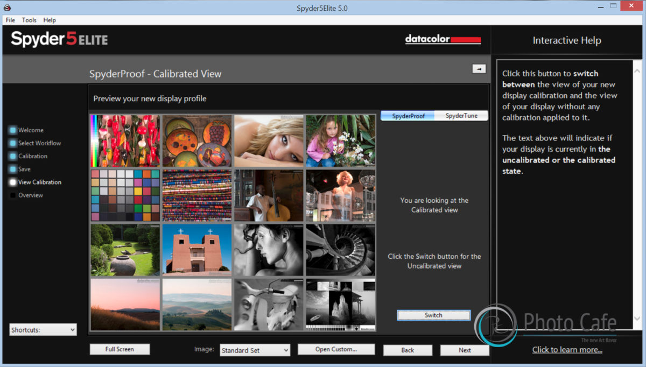Select the adobe church photo thumbnail
Viewport: 646px width, 367px height.
click(197, 250)
